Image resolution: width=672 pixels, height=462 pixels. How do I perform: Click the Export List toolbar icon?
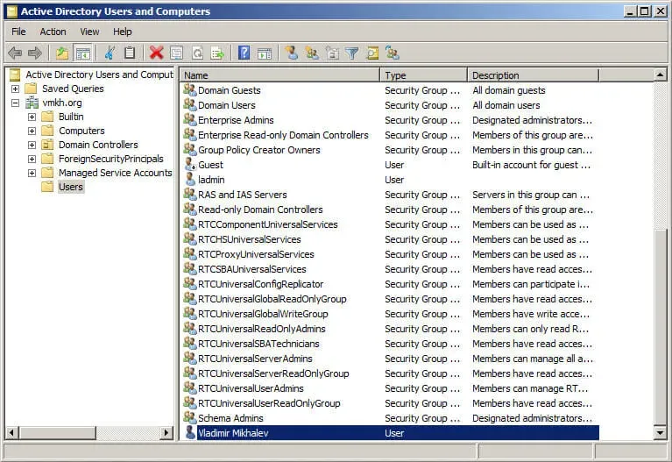217,53
